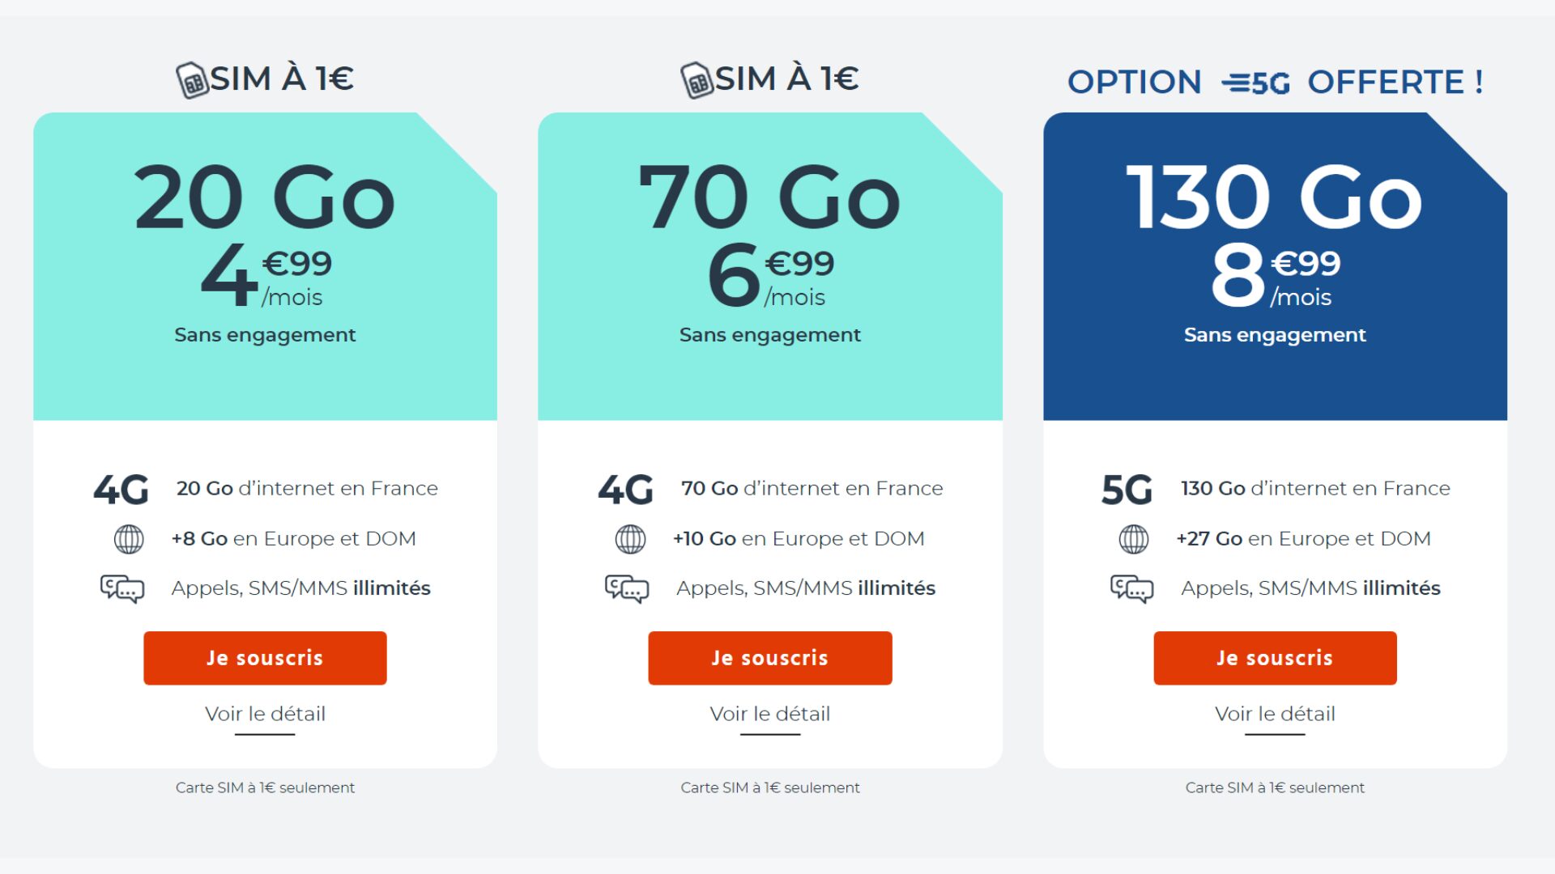Click the chat bubbles icon in 70 Go plan
1555x874 pixels.
627,588
